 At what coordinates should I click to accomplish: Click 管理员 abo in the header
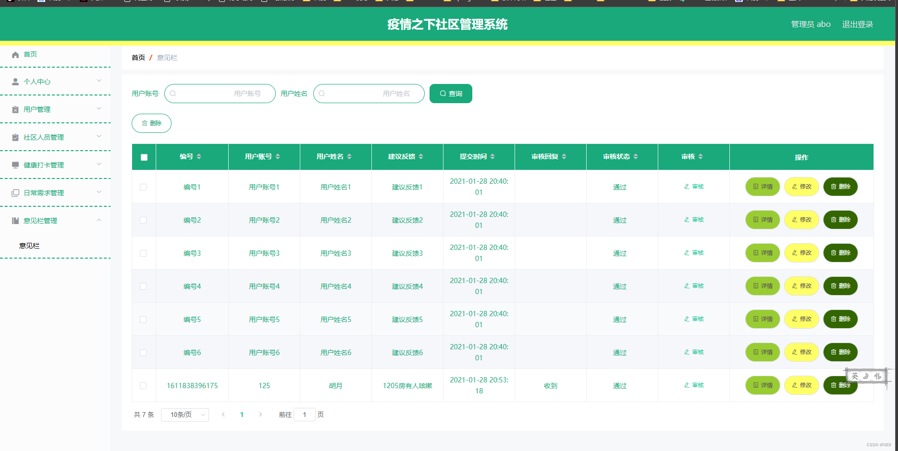coord(811,24)
